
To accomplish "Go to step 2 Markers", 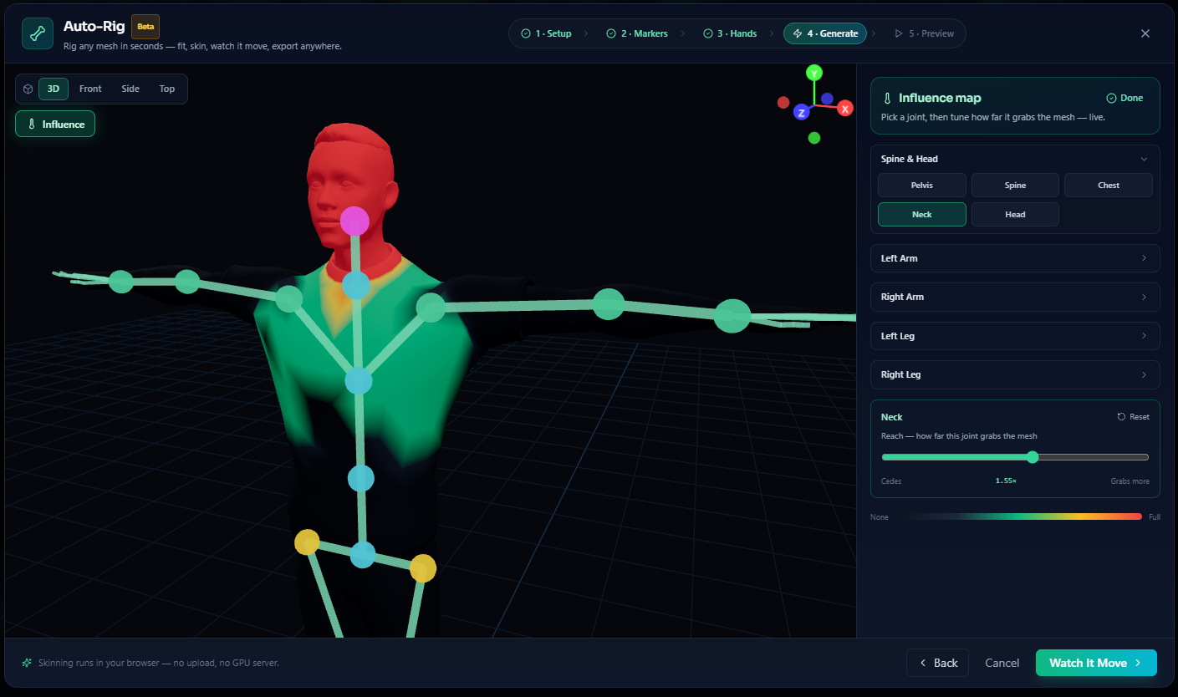I will point(635,33).
